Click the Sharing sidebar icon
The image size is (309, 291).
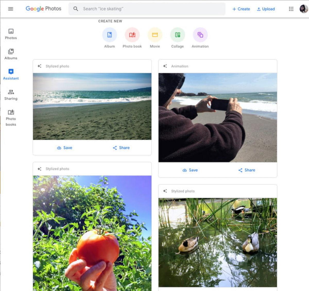pos(11,92)
